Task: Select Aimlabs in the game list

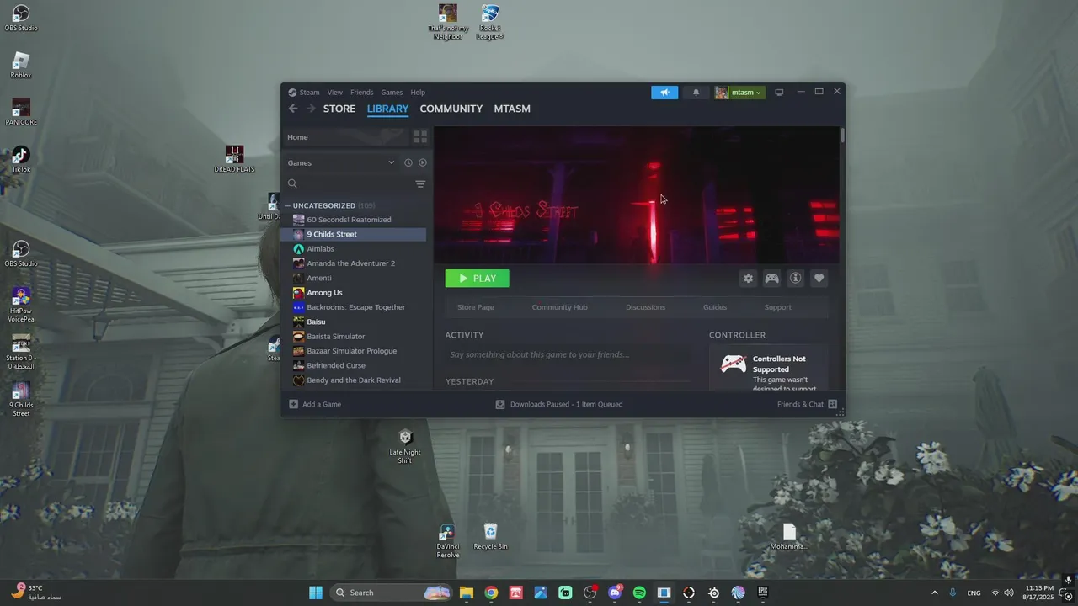Action: [354, 249]
